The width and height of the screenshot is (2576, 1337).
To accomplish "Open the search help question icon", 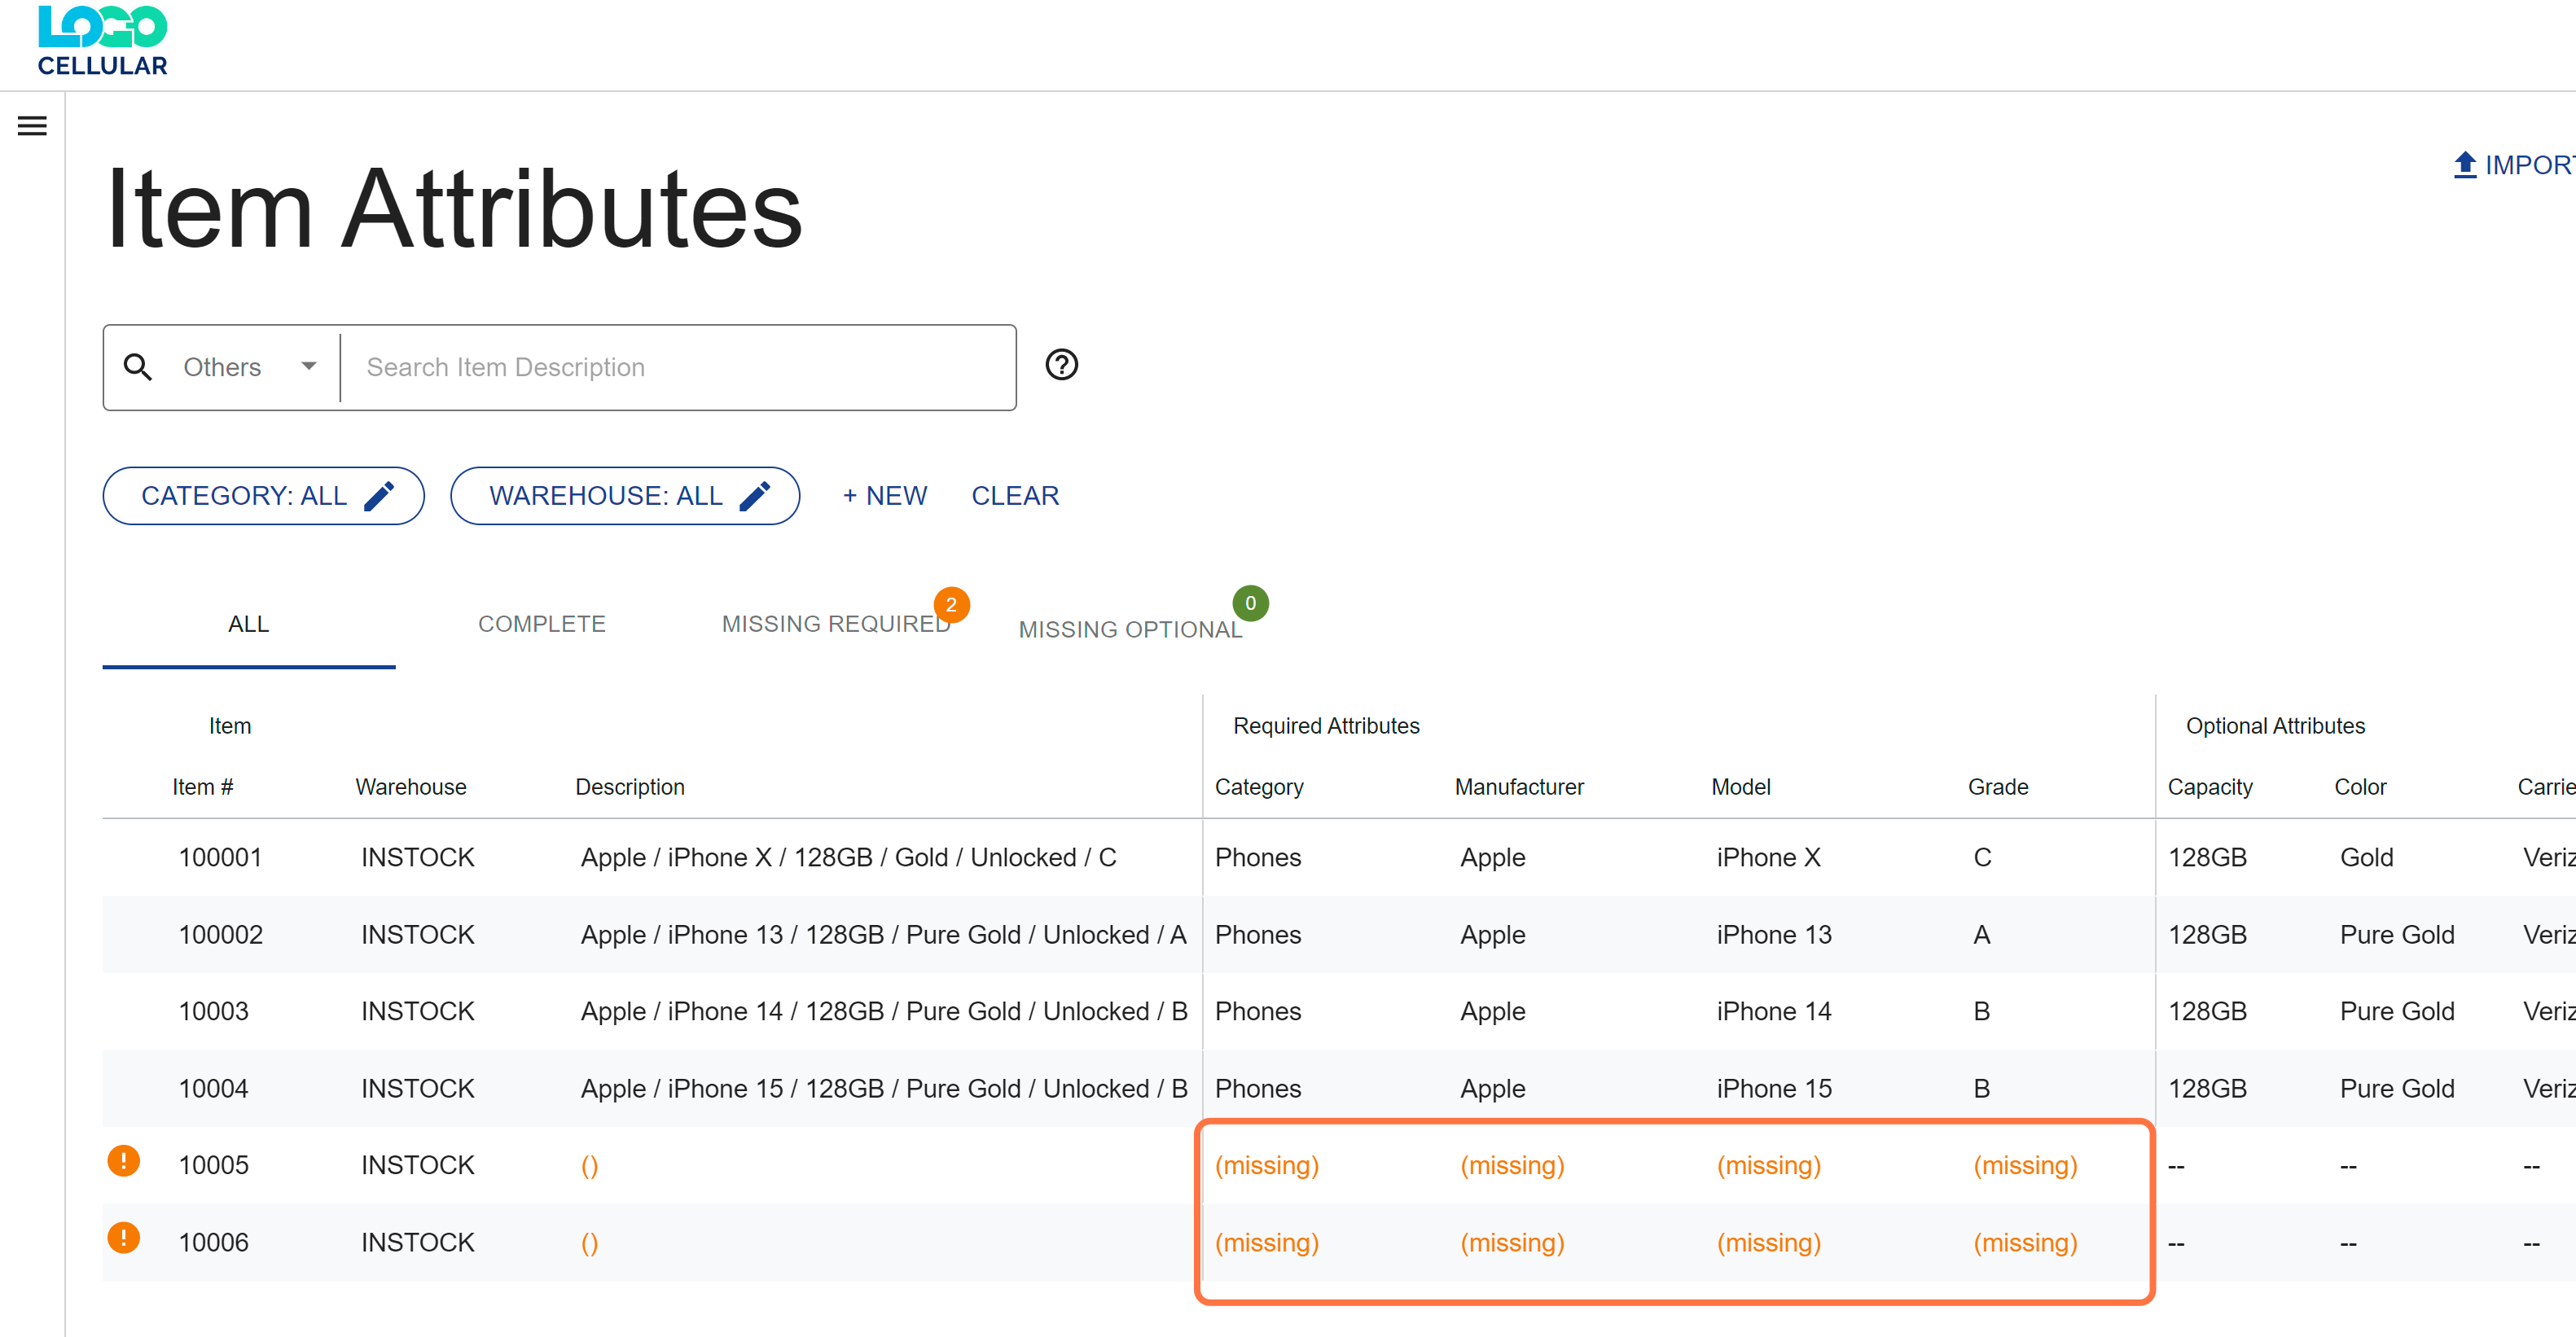I will [x=1061, y=365].
